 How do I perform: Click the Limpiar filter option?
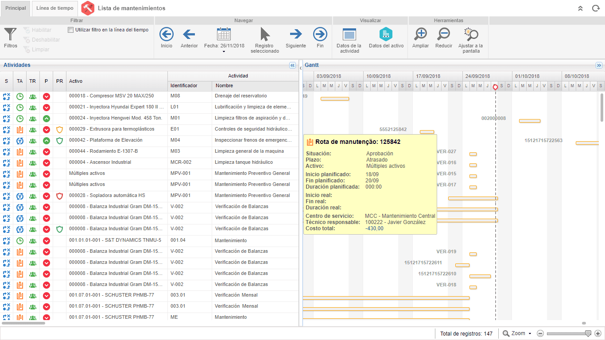pyautogui.click(x=36, y=49)
